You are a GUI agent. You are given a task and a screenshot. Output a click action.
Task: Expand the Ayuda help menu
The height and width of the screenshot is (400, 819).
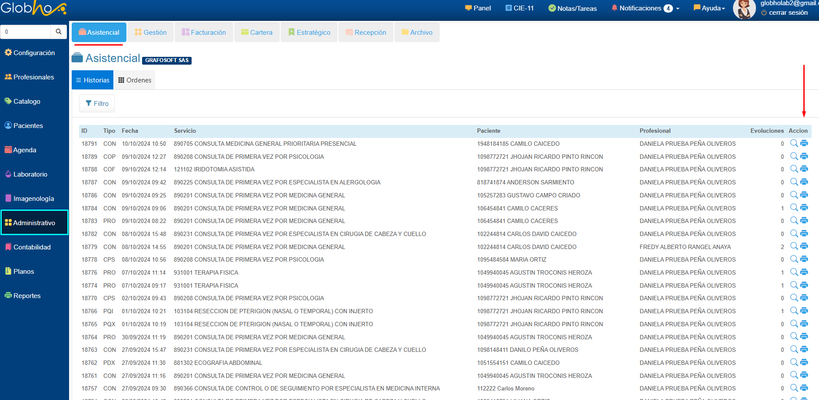click(x=710, y=8)
